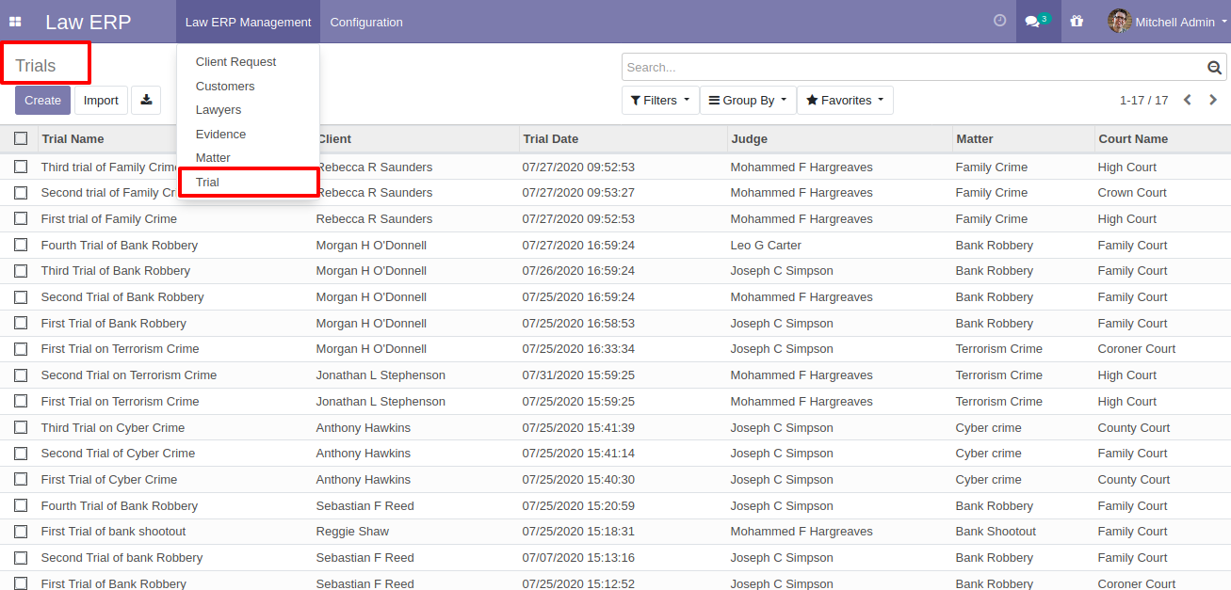Click Reggie Shaw client cell
The image size is (1231, 590).
pos(352,532)
